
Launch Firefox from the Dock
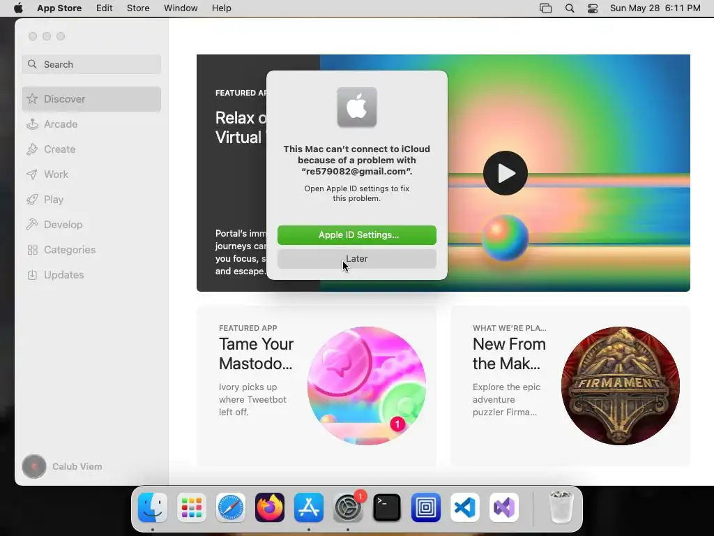[270, 507]
